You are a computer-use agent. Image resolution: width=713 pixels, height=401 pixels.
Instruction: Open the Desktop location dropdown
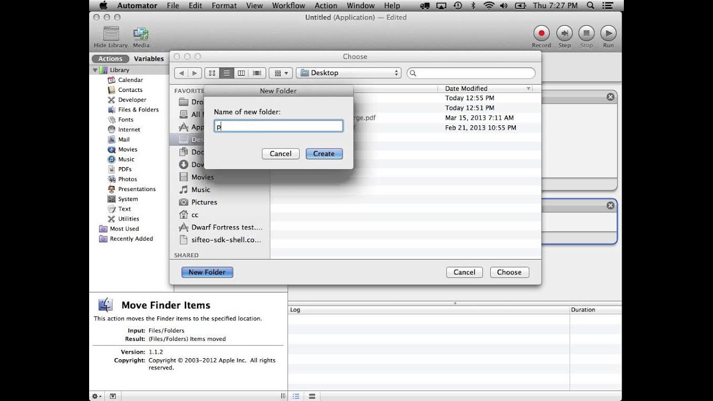349,73
